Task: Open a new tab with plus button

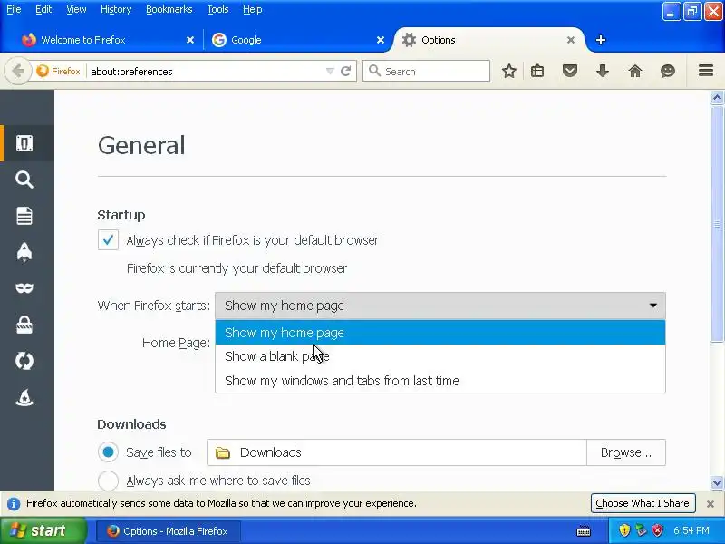Action: pos(601,40)
